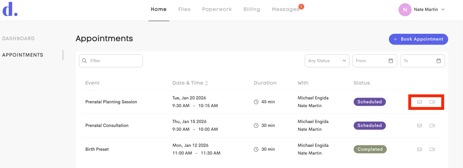Open the Any Status dropdown
463x168 pixels.
click(x=327, y=61)
